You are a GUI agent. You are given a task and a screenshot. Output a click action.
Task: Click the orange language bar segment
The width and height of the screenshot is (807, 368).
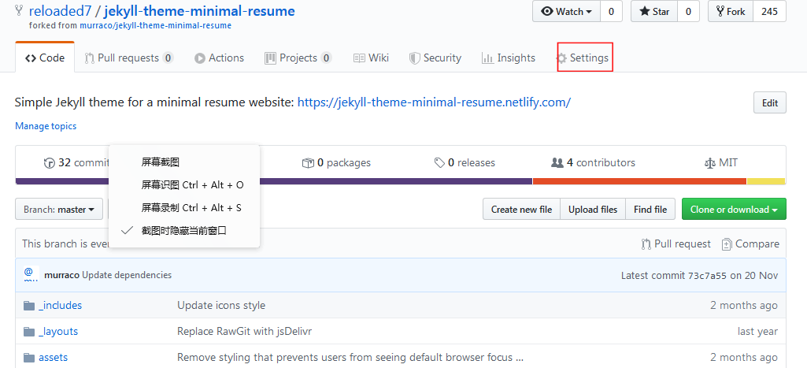tap(640, 181)
